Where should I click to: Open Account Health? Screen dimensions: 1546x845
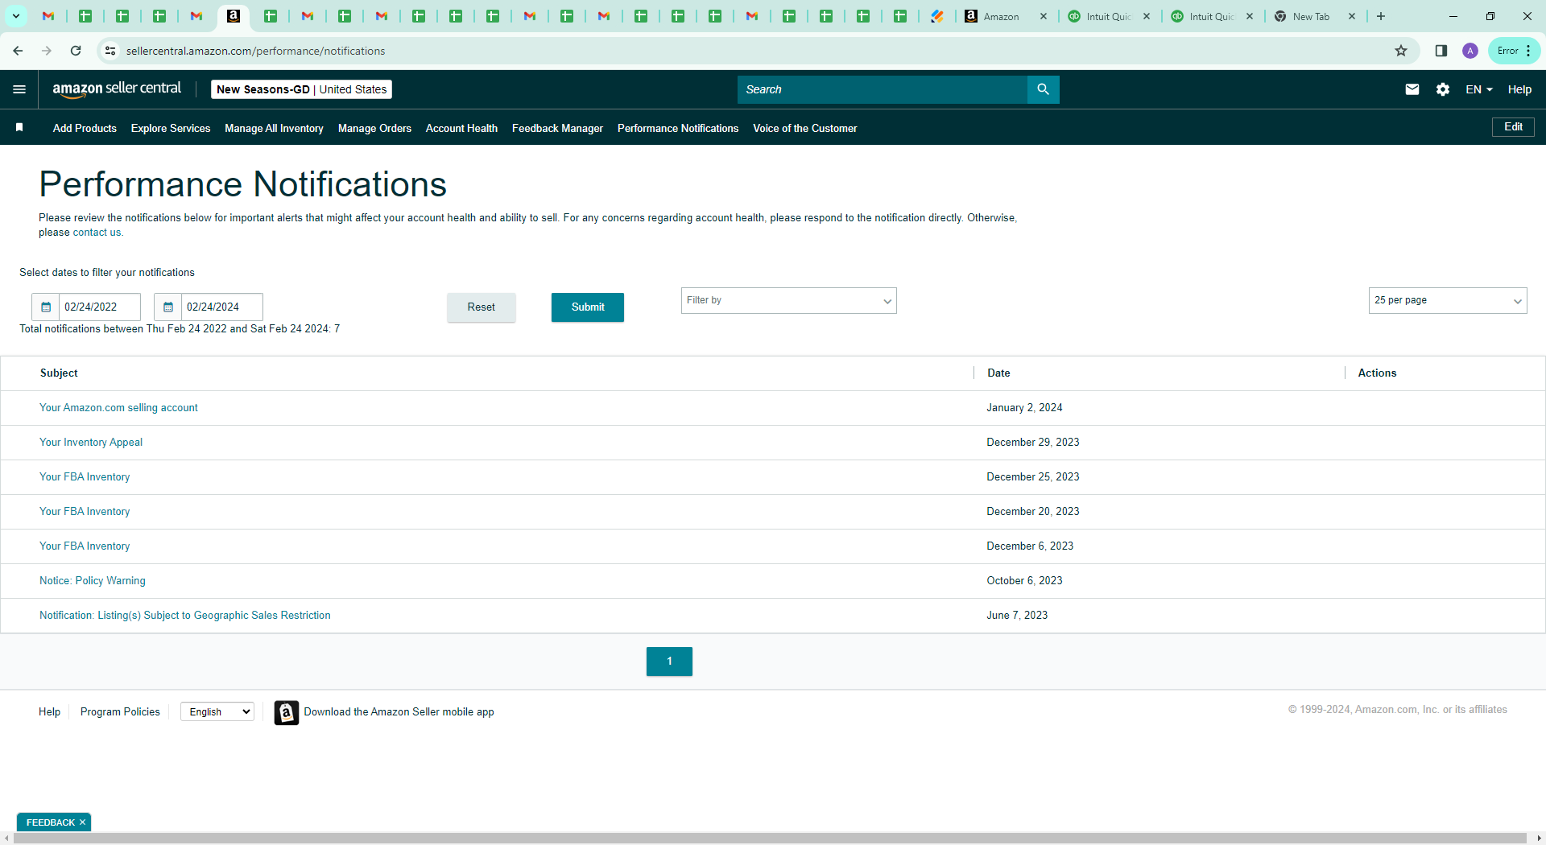pyautogui.click(x=461, y=128)
